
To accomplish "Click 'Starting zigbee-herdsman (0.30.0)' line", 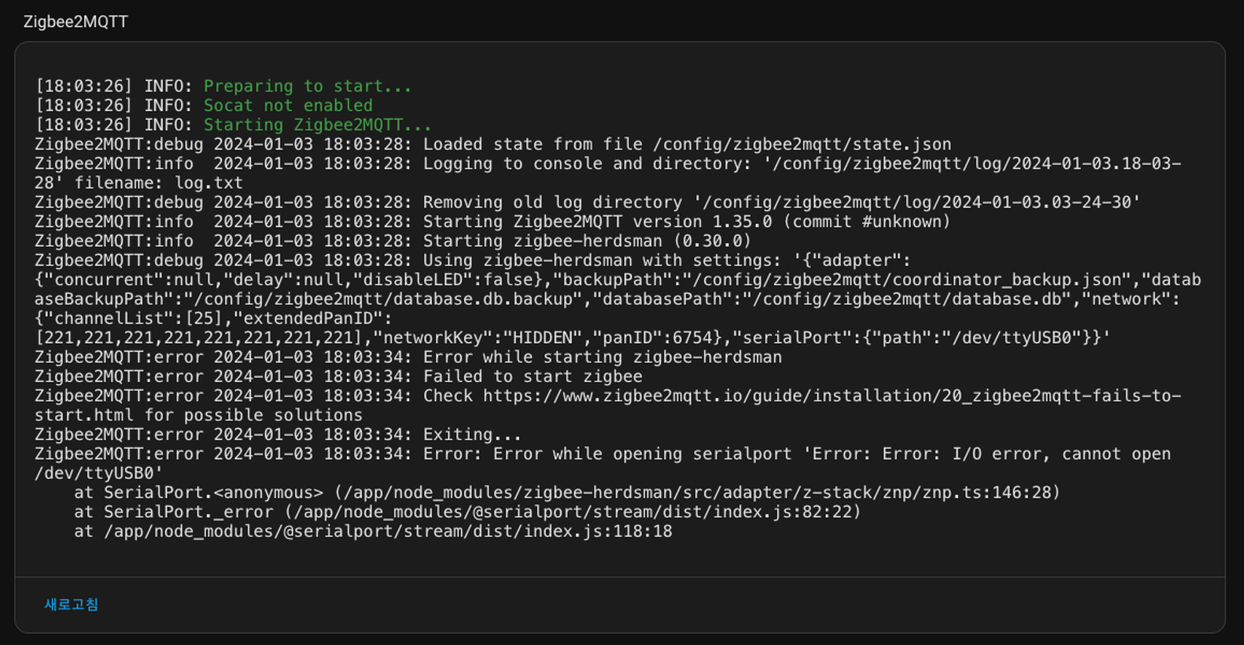I will click(x=393, y=240).
